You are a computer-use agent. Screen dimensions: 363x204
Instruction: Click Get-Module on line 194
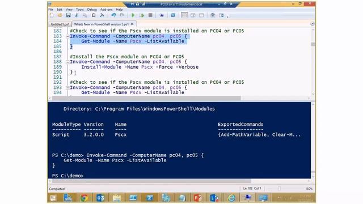pyautogui.click(x=95, y=92)
